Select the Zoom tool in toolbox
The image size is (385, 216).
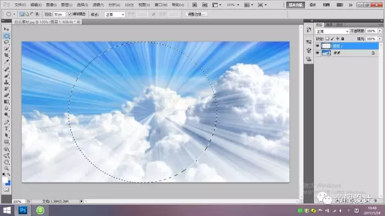tap(7, 168)
